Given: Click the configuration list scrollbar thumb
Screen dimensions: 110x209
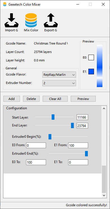Looking at the screenshot, I should pos(104,179).
